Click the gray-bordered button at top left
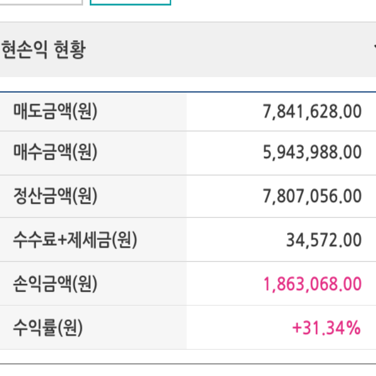376x376 pixels. 41,2
